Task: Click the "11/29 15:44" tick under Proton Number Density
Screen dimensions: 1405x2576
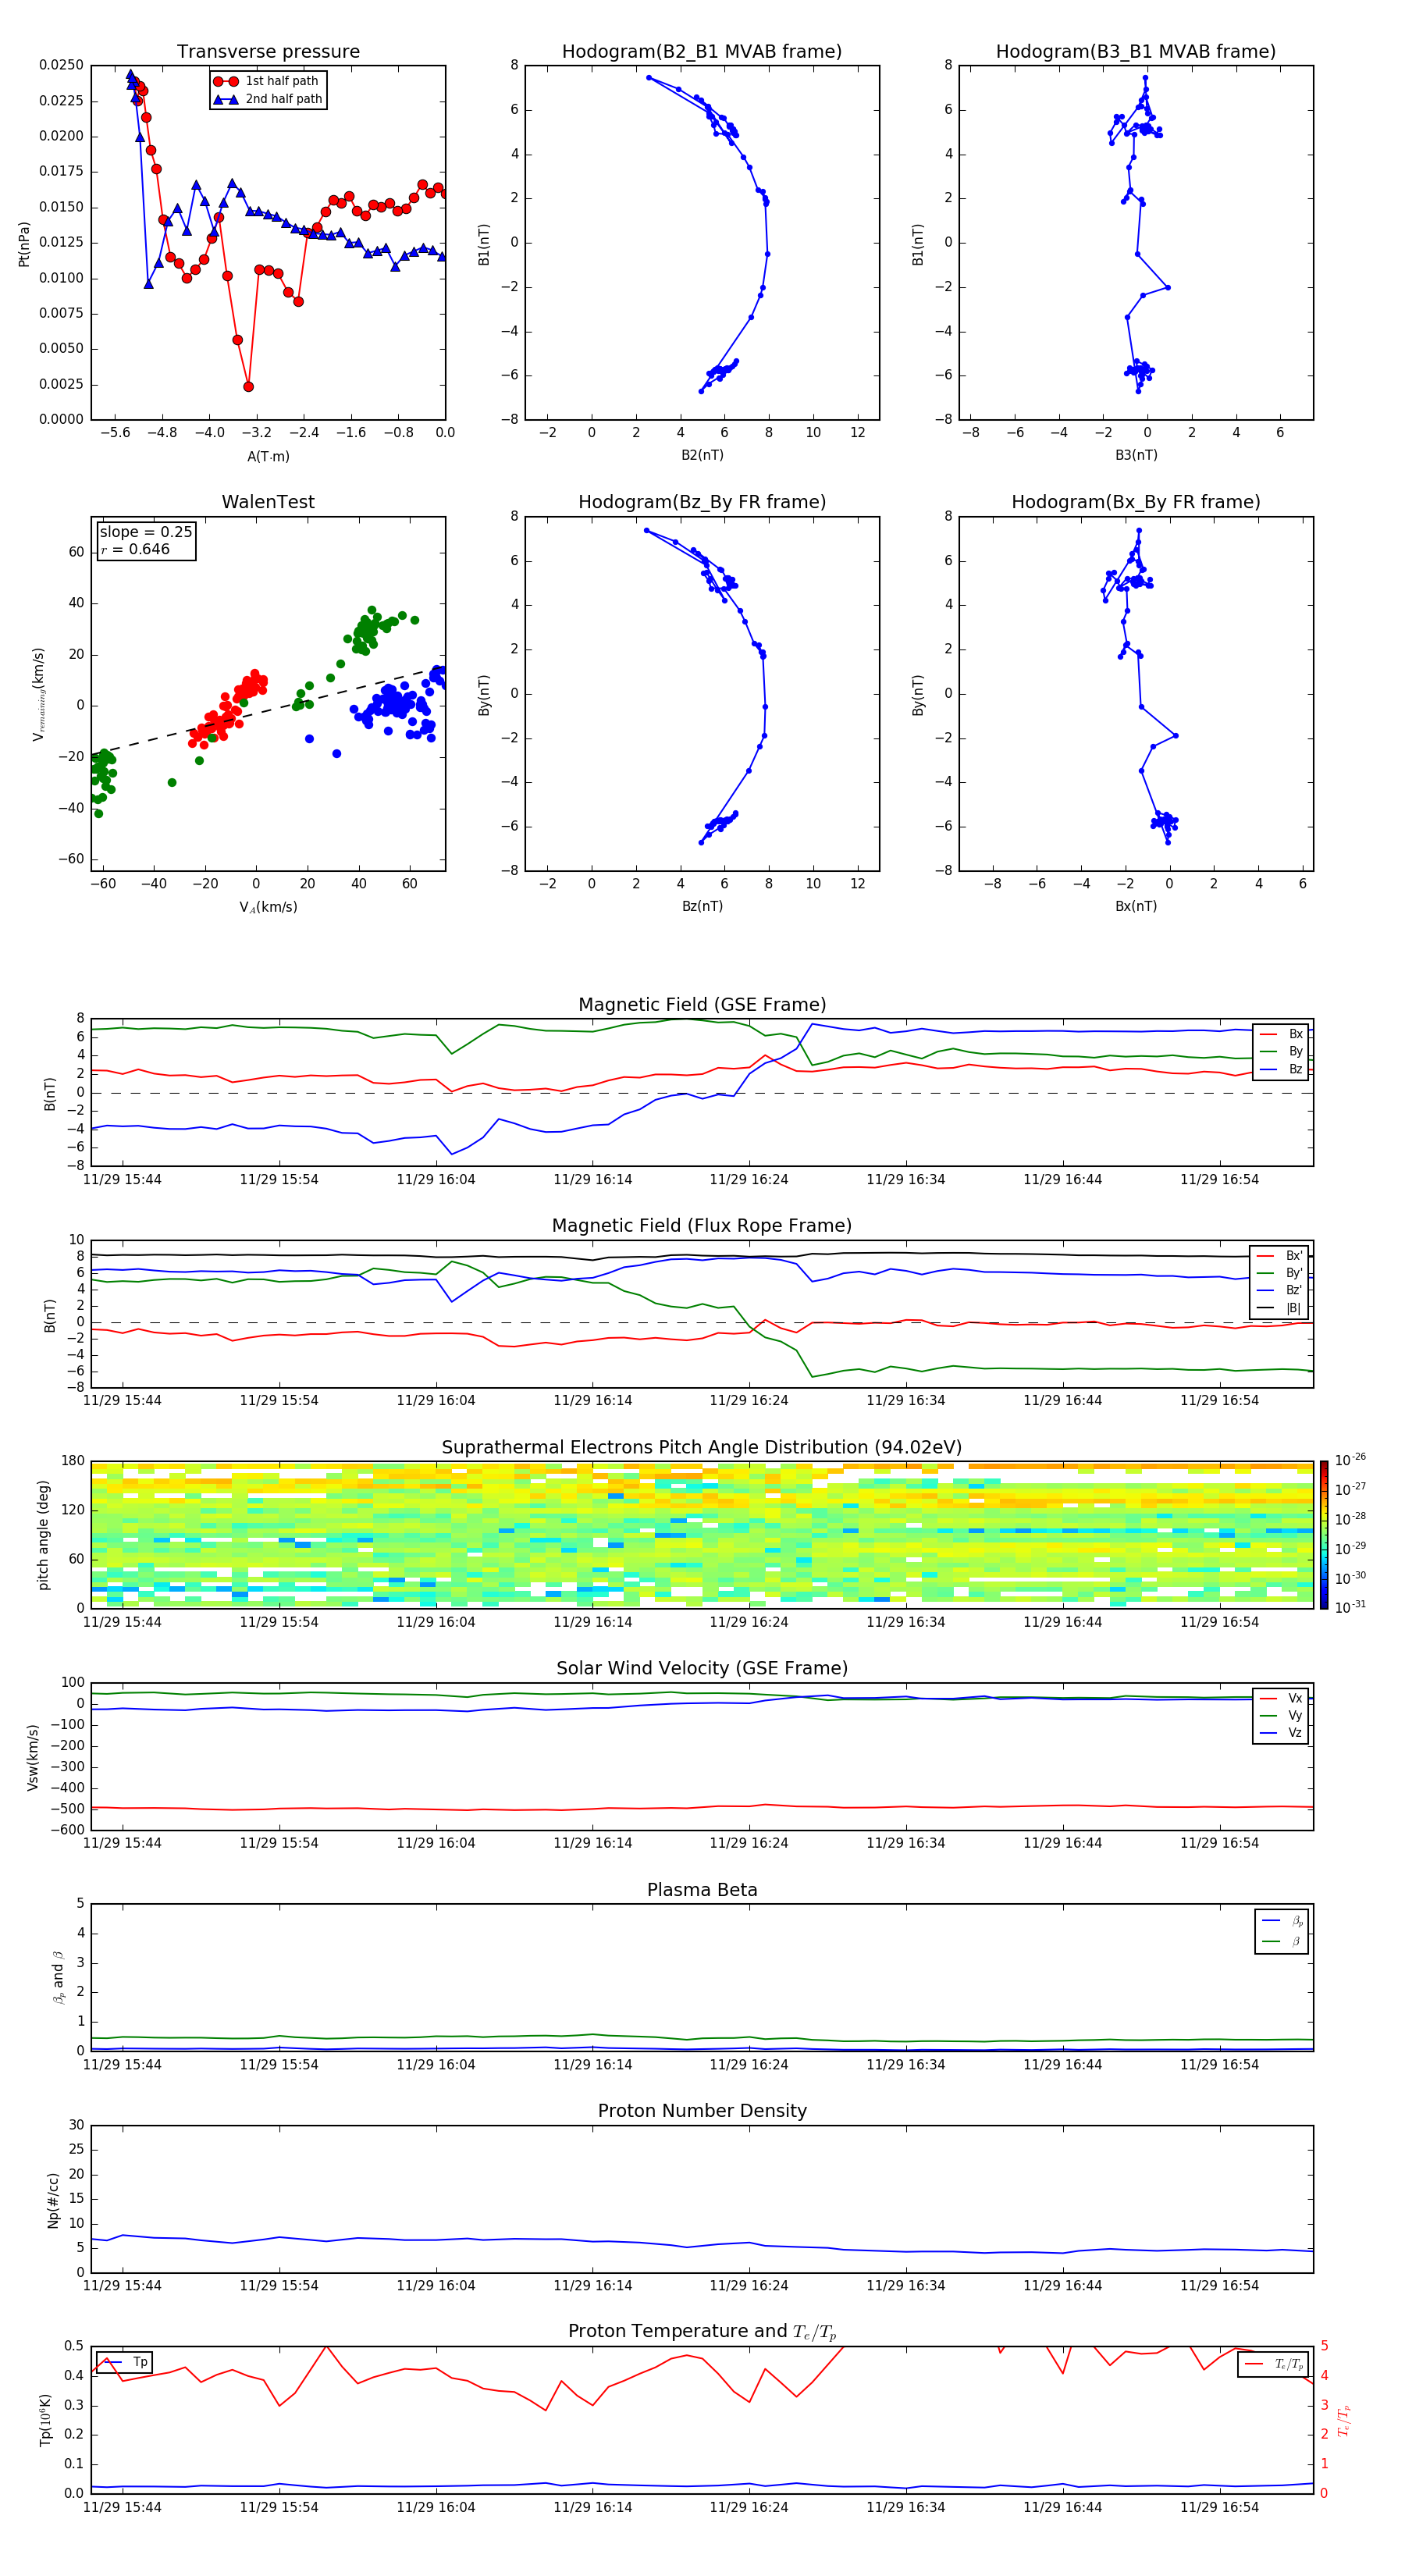Action: coord(122,2286)
